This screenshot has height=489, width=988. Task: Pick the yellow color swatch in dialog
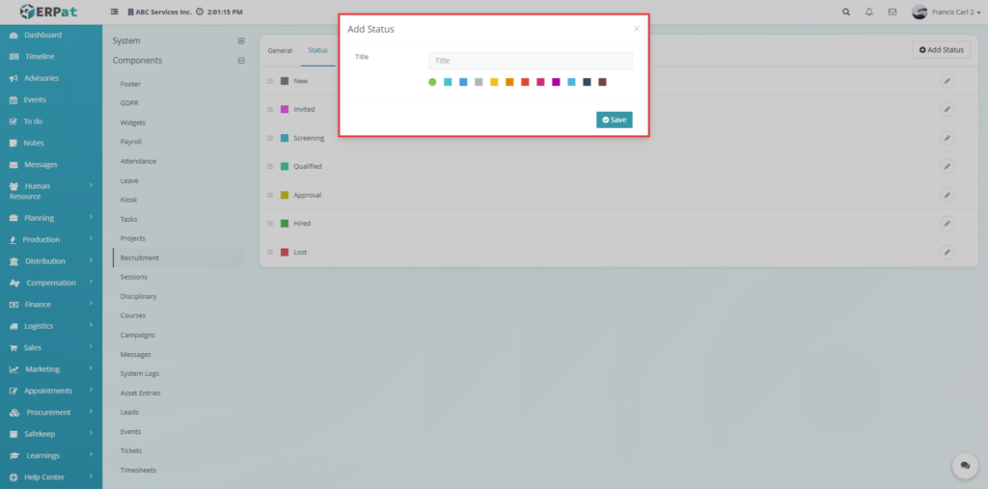(494, 82)
